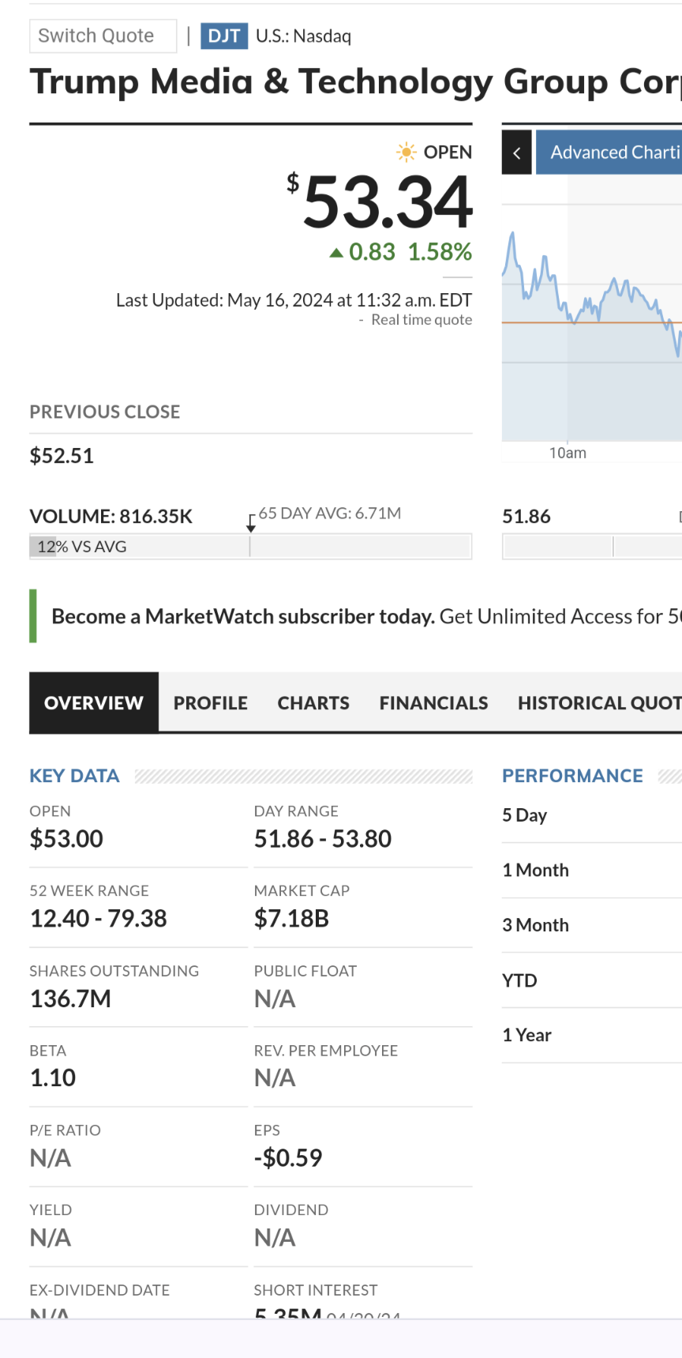This screenshot has width=682, height=1358.
Task: Click the left chevron chart collapse icon
Action: (x=516, y=152)
